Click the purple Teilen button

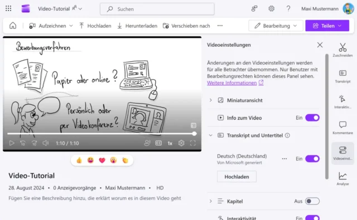click(327, 26)
